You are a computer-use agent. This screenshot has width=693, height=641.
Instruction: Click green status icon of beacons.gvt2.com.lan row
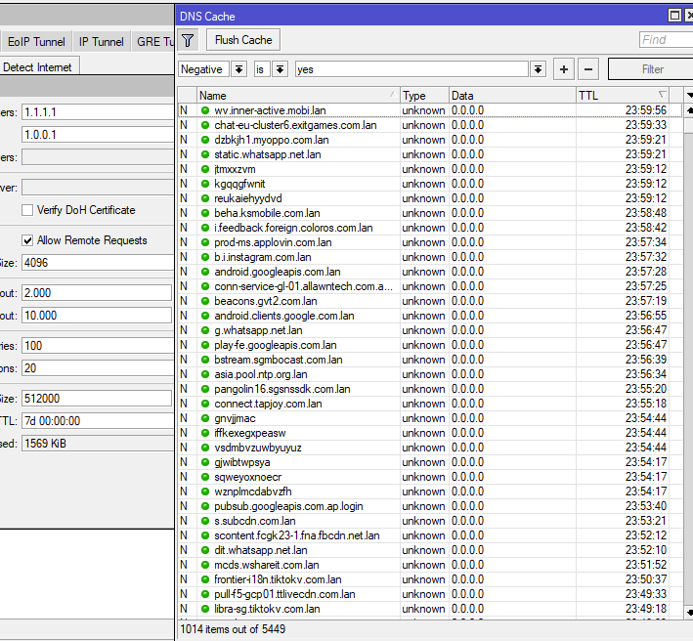pos(205,301)
